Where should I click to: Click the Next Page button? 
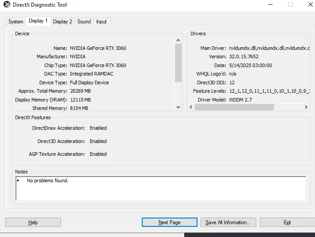tap(170, 222)
